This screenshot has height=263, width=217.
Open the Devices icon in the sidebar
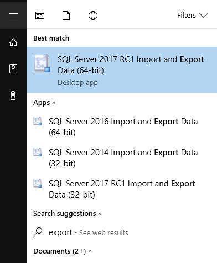pos(13,95)
